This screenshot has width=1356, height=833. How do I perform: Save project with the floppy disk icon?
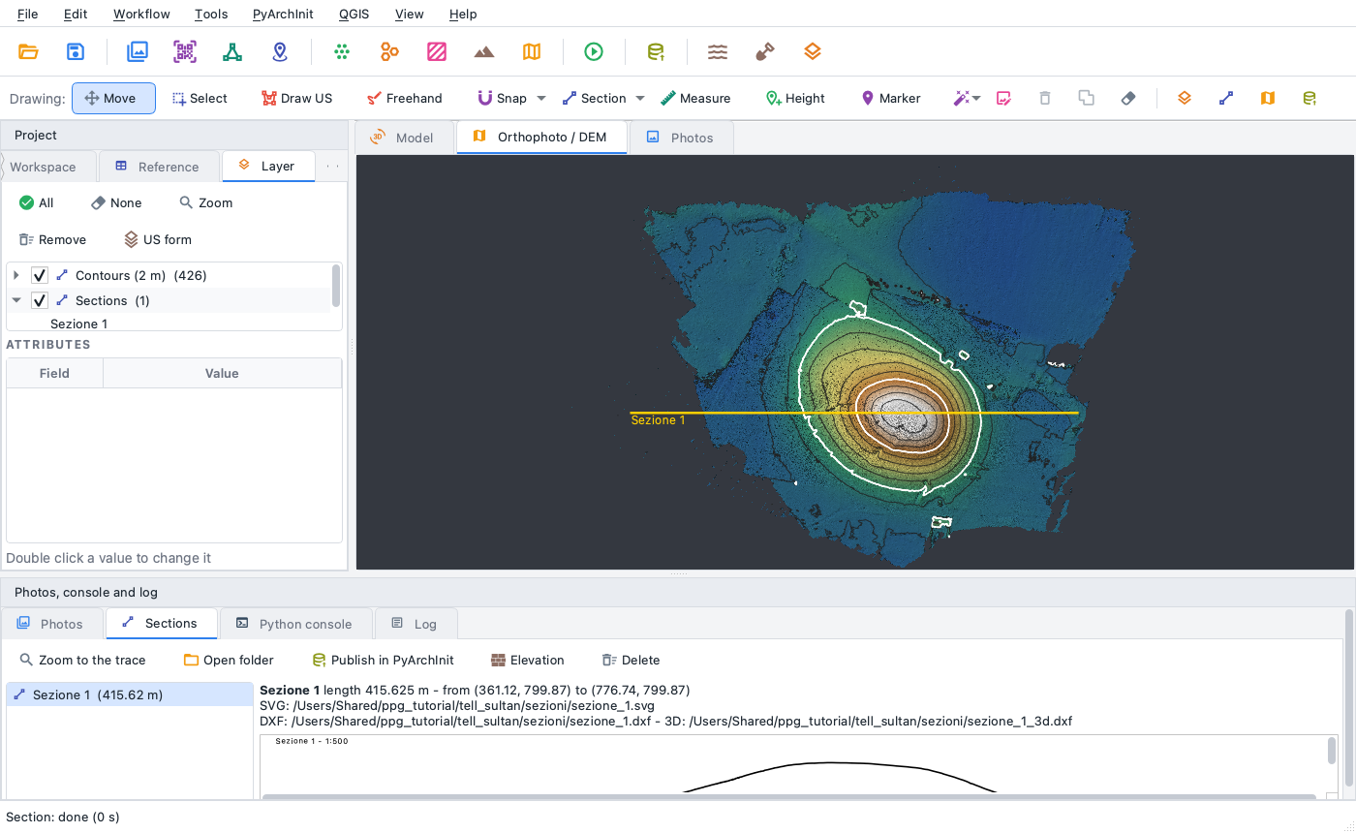(x=76, y=52)
